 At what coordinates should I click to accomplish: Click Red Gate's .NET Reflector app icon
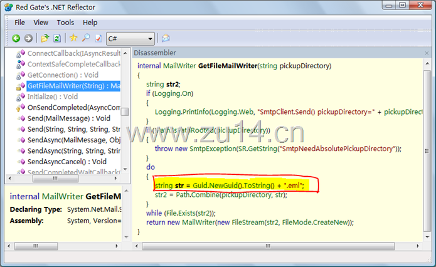tap(9, 8)
